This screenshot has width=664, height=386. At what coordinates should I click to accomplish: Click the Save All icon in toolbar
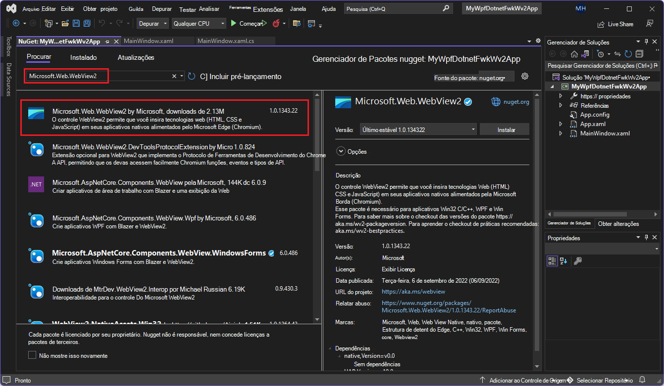coord(87,23)
